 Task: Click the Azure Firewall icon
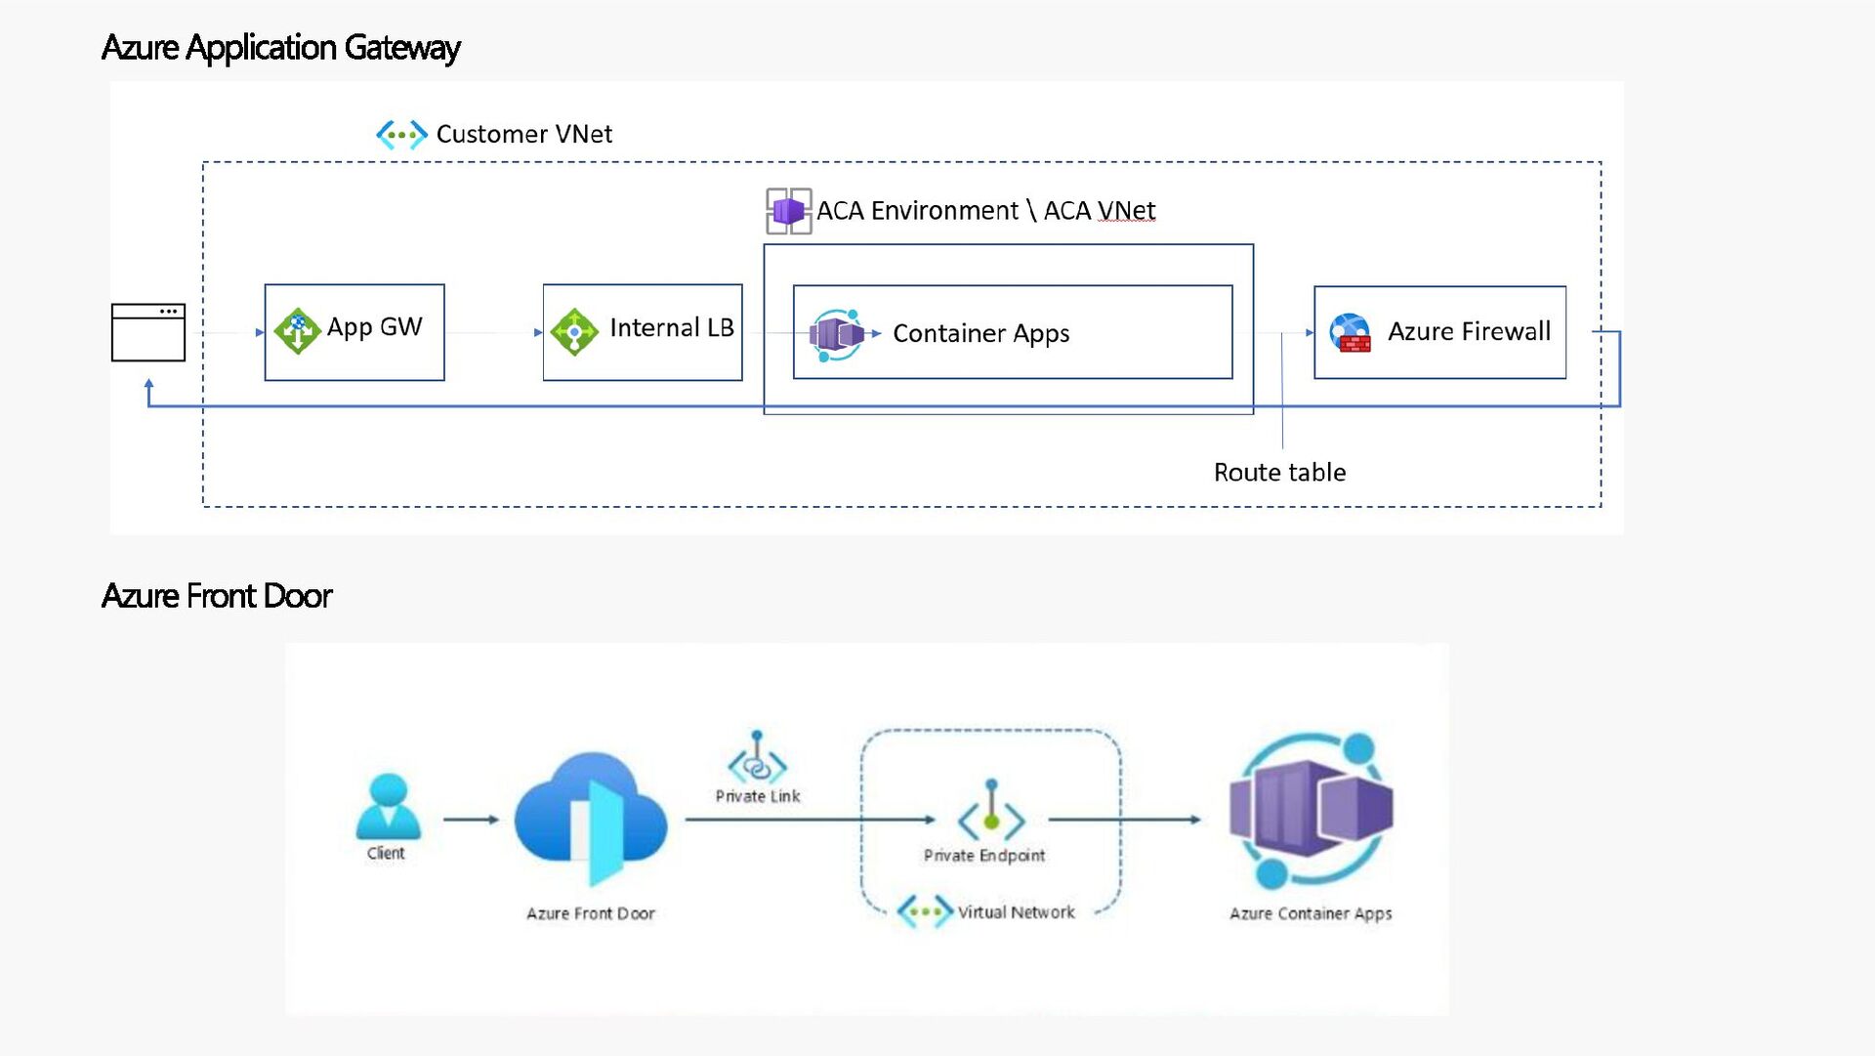1351,333
